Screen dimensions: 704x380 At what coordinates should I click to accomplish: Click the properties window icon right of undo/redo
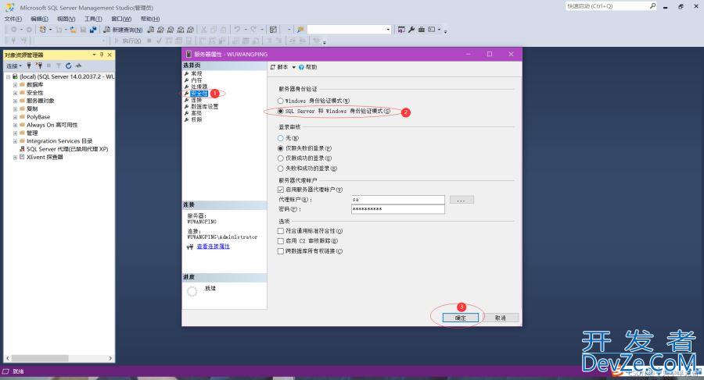pyautogui.click(x=273, y=30)
